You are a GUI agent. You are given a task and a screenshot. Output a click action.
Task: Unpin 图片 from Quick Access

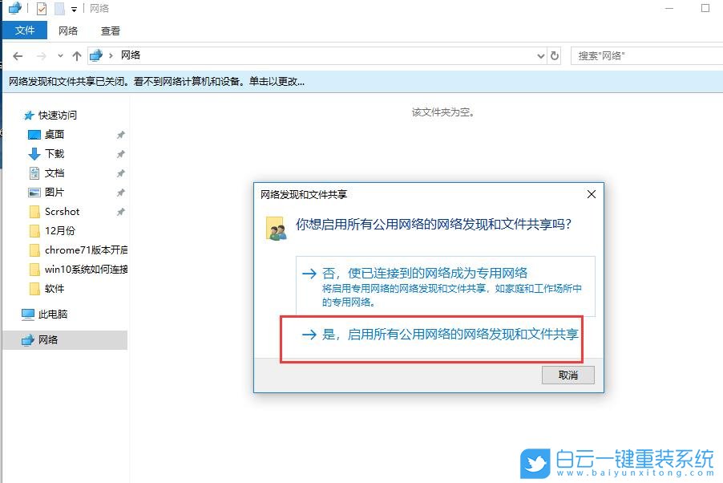coord(121,192)
